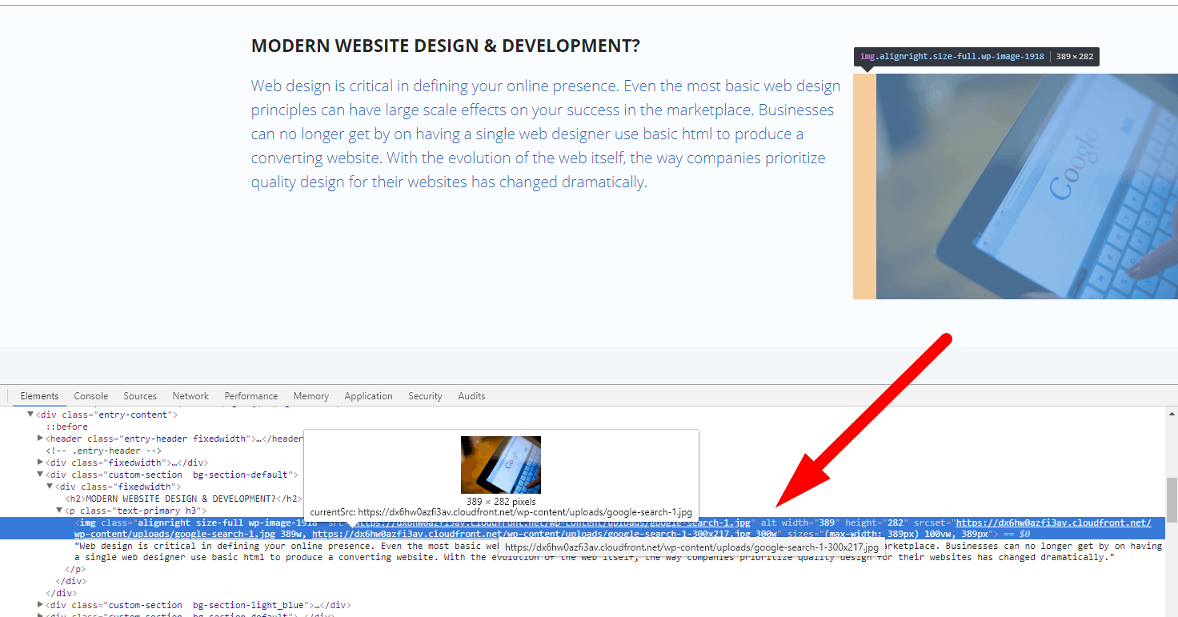The height and width of the screenshot is (617, 1178).
Task: Open the Audits panel
Action: click(x=471, y=395)
